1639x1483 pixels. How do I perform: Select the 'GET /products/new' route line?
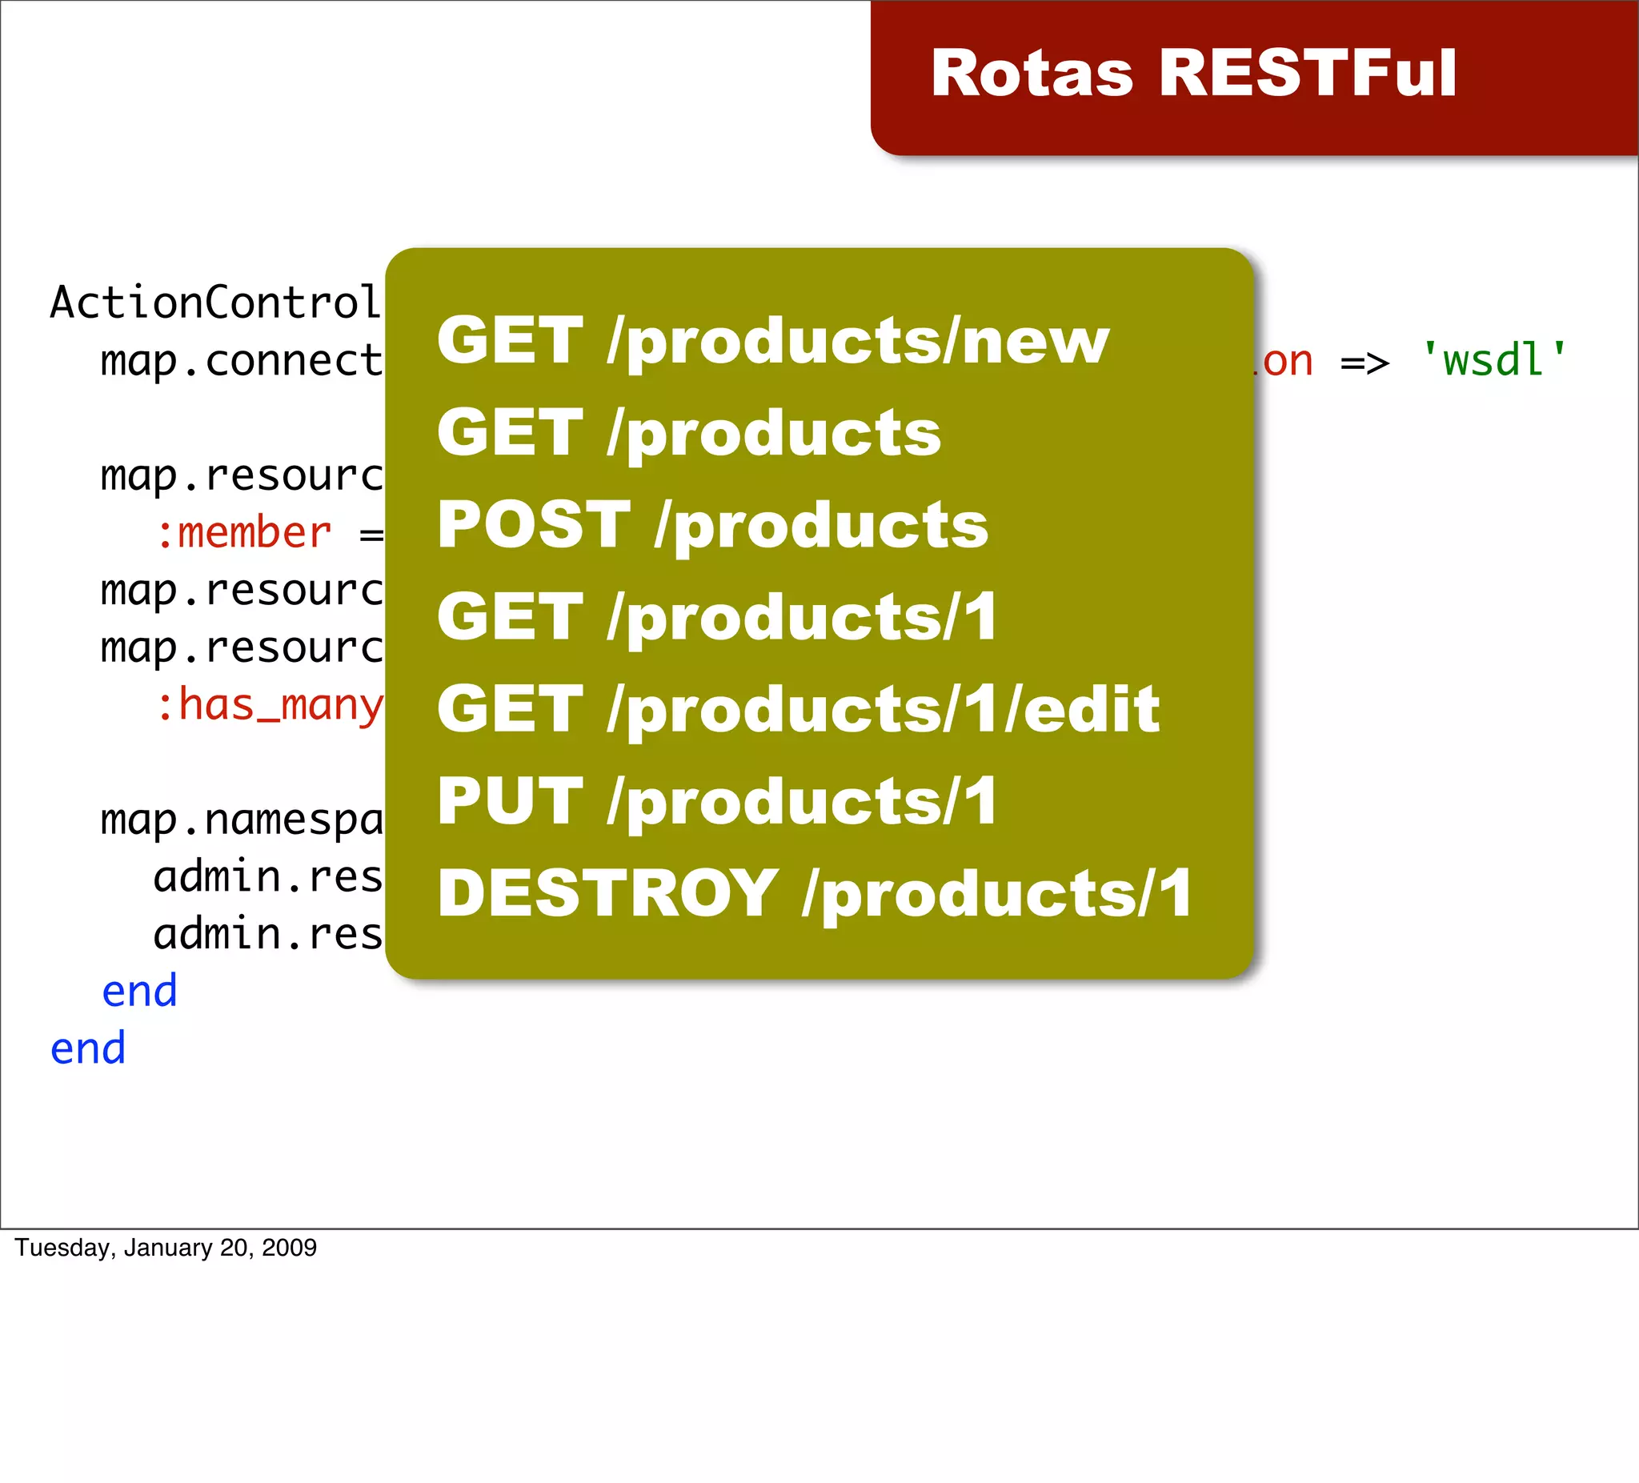[x=772, y=341]
